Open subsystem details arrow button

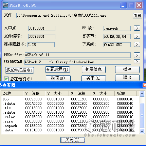137,44
